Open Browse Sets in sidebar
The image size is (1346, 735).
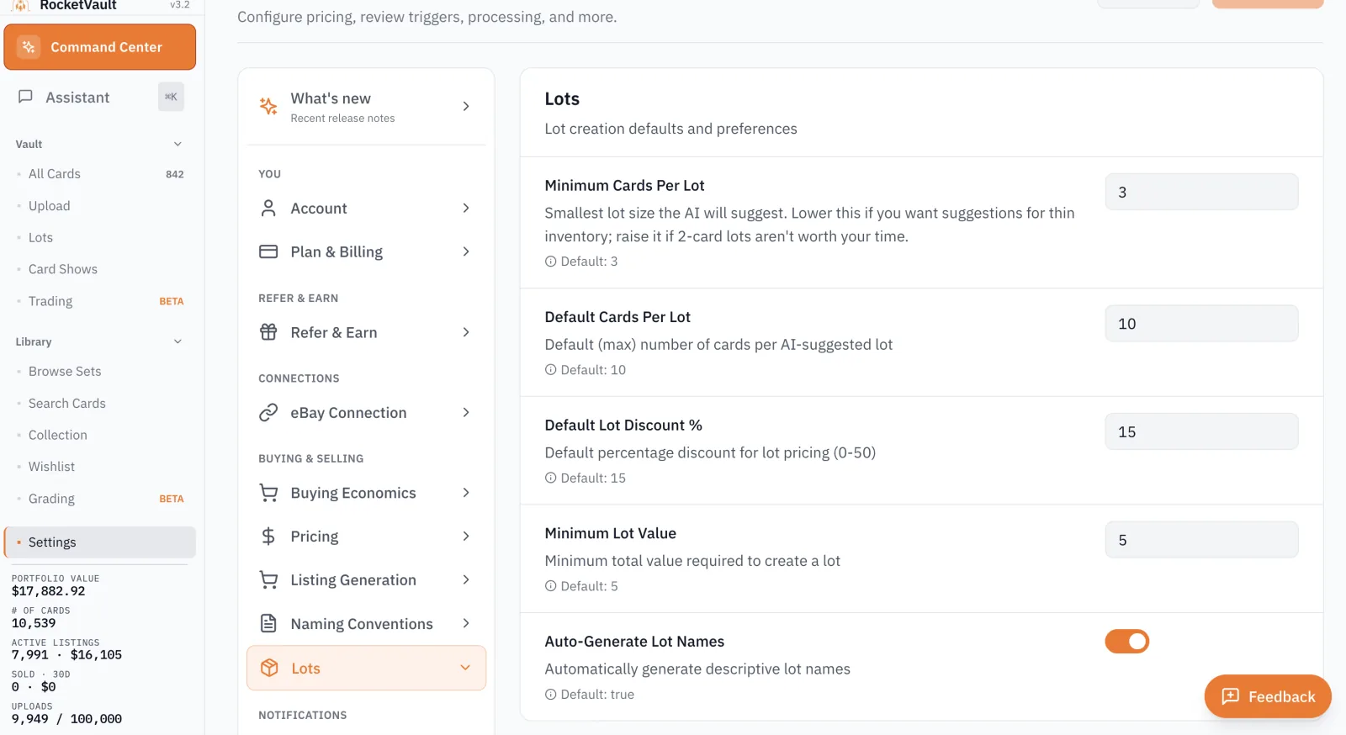click(100, 372)
